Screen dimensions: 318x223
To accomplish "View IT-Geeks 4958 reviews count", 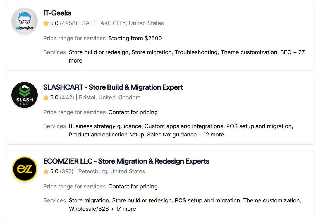I will coord(69,23).
